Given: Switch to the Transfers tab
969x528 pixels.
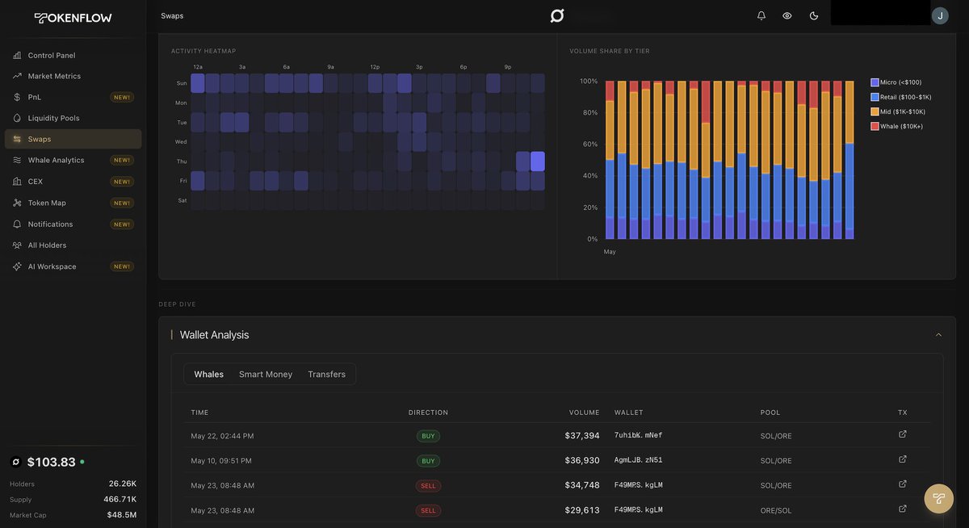Looking at the screenshot, I should pos(326,374).
